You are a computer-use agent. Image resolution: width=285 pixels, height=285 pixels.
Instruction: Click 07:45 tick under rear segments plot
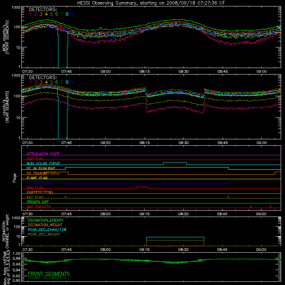tap(67, 143)
